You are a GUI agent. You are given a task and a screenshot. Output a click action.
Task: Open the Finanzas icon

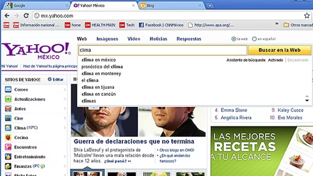[8, 166]
